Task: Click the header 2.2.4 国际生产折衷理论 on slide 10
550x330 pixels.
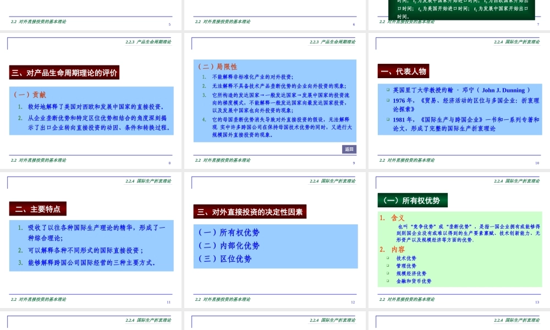Action: point(516,42)
